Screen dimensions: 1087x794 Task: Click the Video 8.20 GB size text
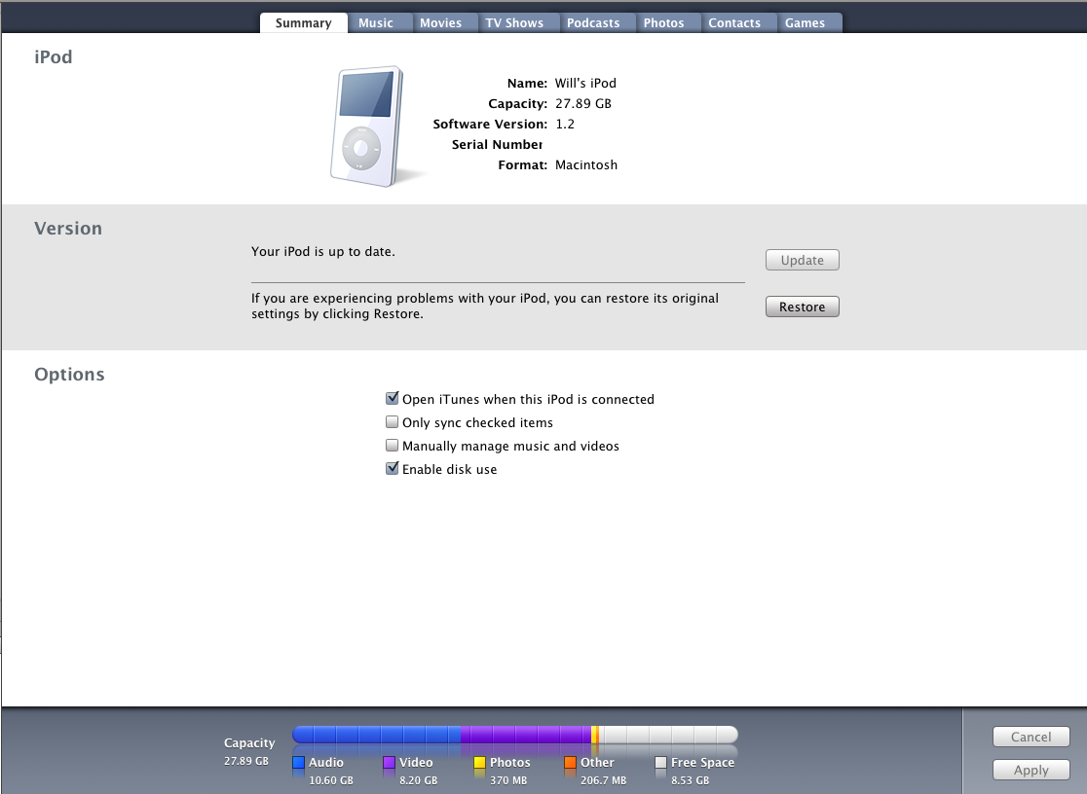point(419,780)
